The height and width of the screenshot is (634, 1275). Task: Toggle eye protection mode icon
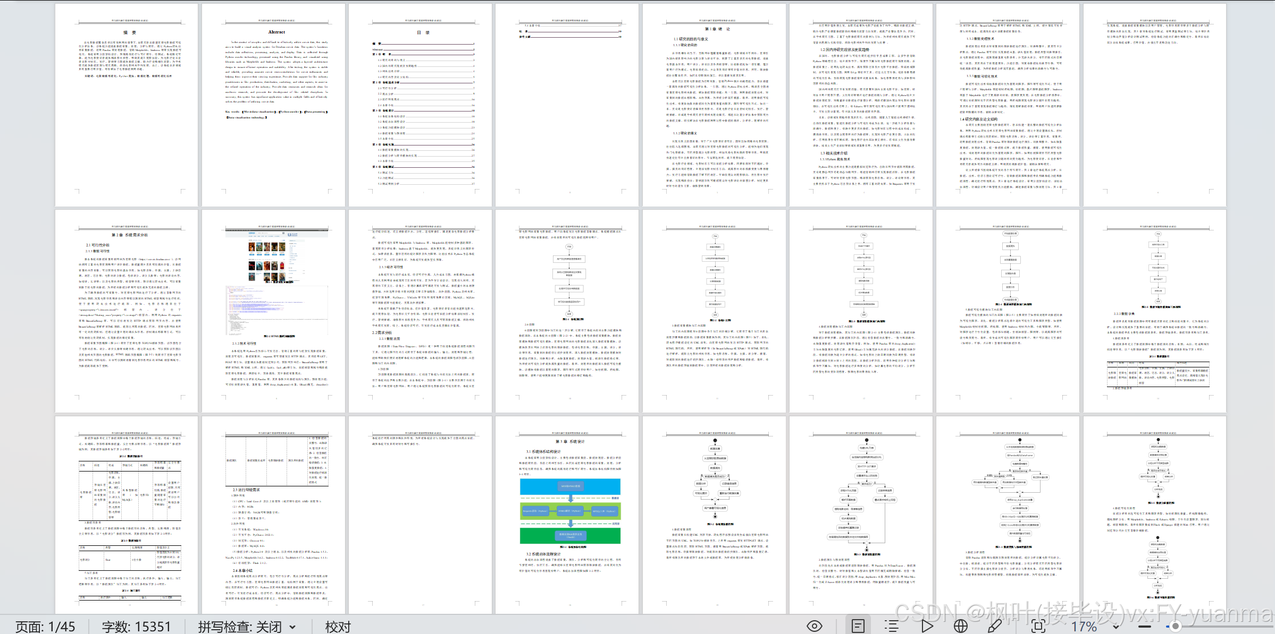click(814, 626)
